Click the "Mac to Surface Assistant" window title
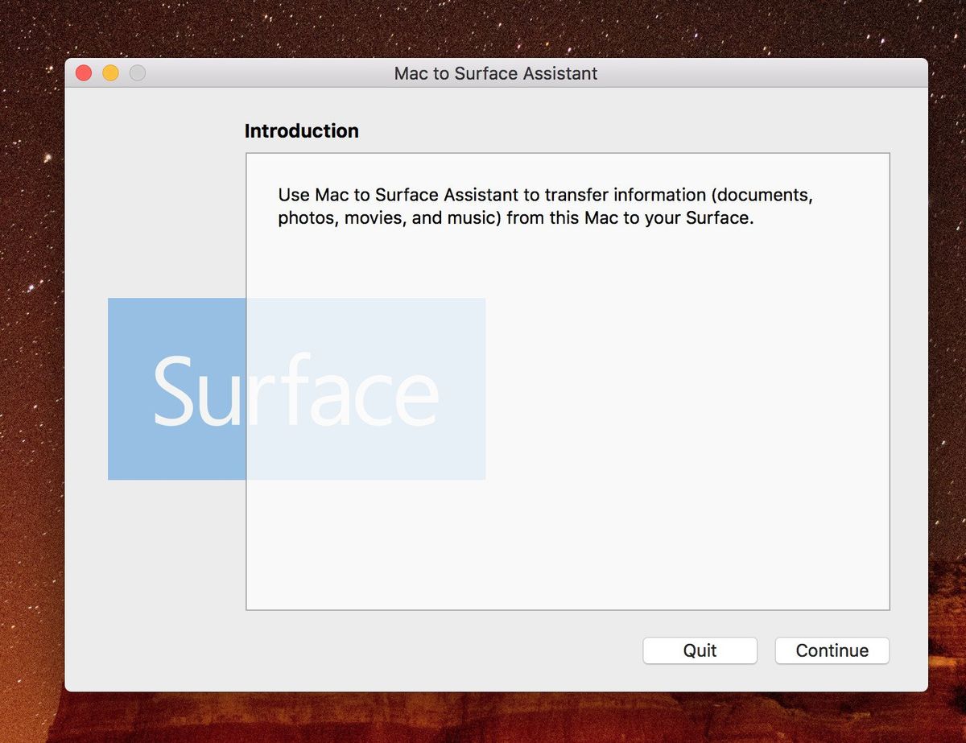 (x=496, y=73)
